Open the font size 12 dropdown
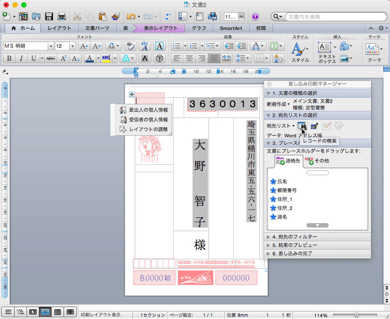390x319 pixels. [72, 46]
